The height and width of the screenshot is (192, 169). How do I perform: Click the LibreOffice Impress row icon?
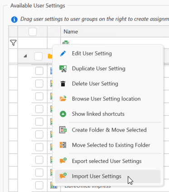[x=54, y=185]
